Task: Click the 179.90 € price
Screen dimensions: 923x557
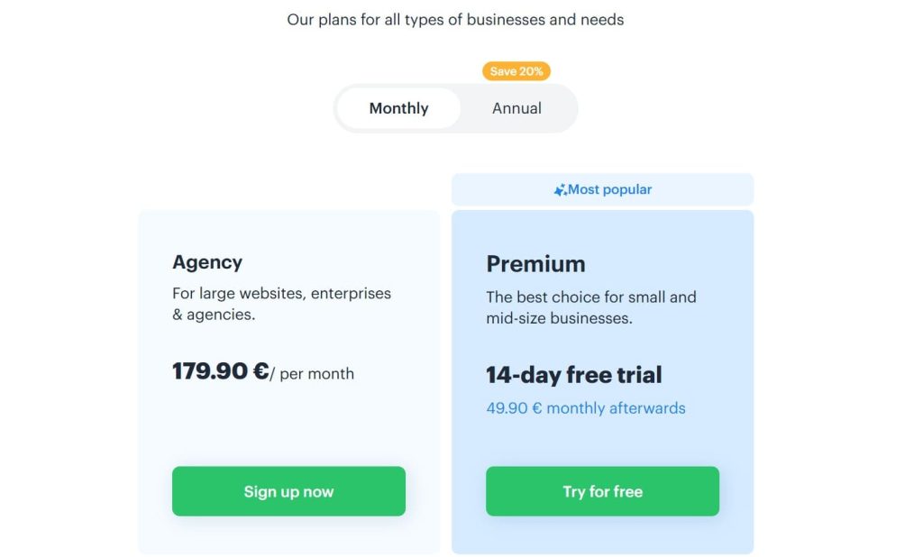Action: point(220,371)
